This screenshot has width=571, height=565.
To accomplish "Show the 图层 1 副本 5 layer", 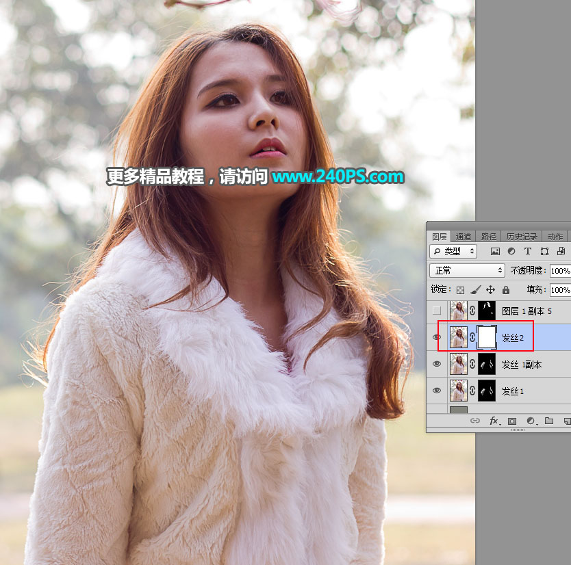I will pos(437,311).
